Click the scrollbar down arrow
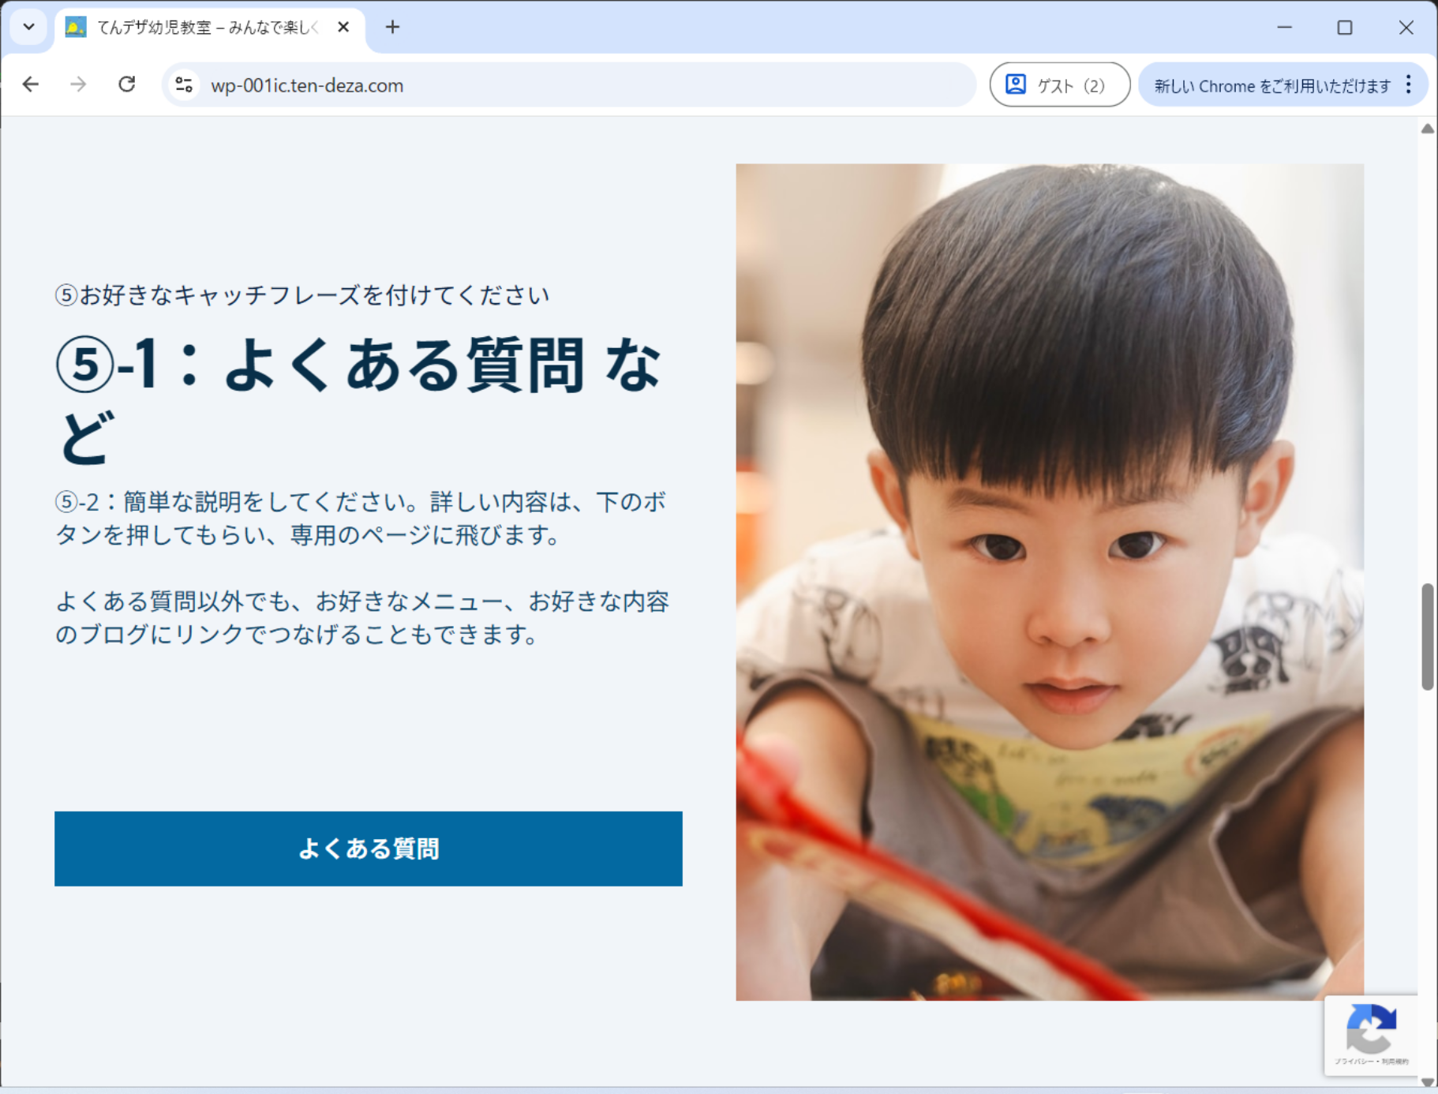Image resolution: width=1438 pixels, height=1094 pixels. pos(1427,1081)
